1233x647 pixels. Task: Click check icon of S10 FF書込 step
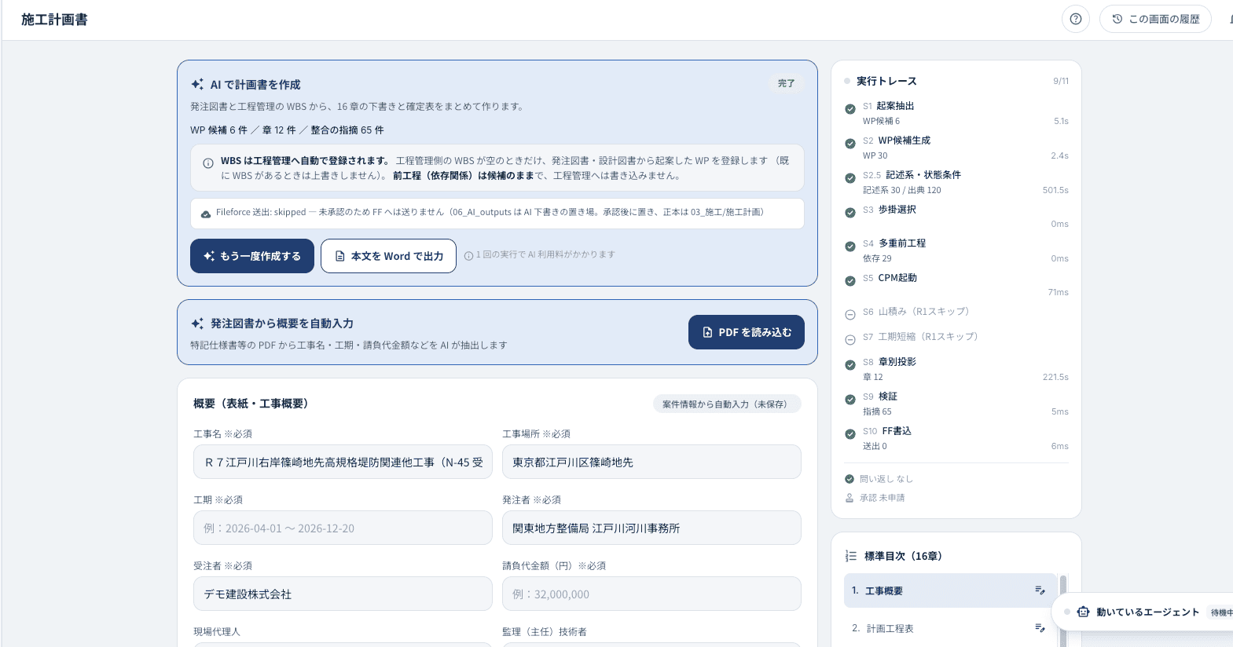tap(850, 434)
